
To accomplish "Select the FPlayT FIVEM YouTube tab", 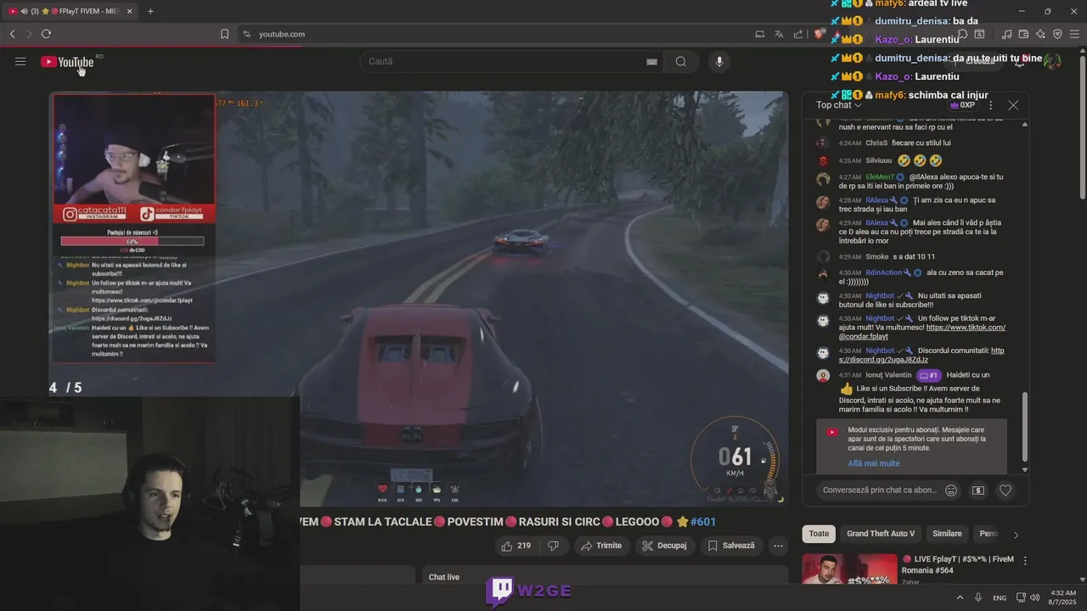I will click(70, 11).
